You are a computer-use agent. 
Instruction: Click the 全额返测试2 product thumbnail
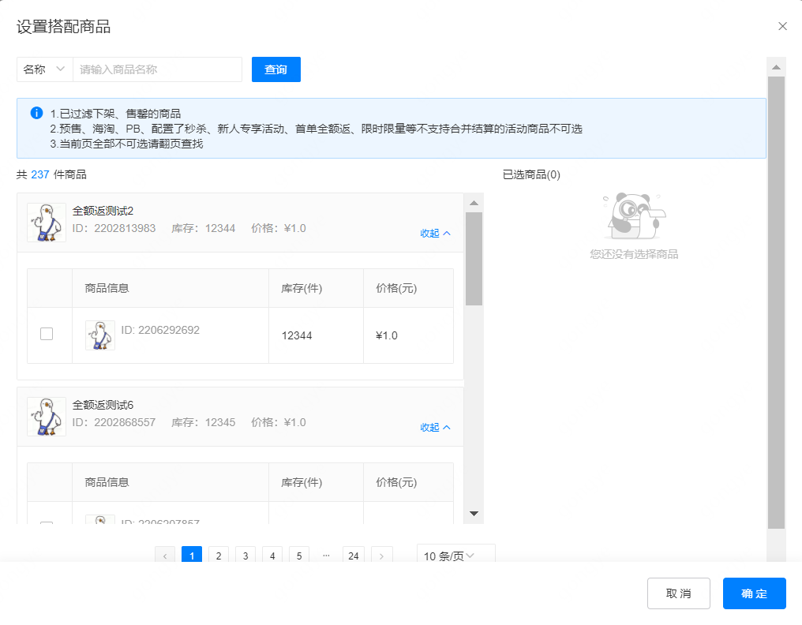pyautogui.click(x=47, y=222)
